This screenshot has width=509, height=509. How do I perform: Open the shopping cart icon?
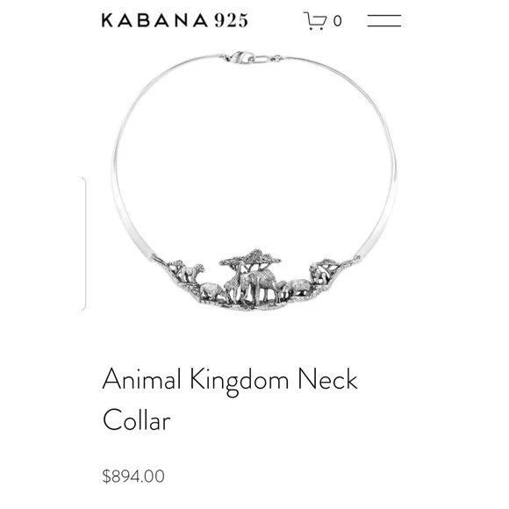314,21
